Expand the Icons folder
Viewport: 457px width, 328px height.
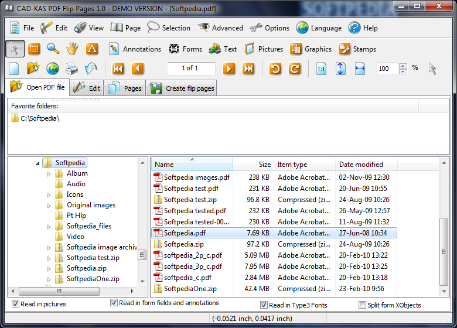pos(49,195)
